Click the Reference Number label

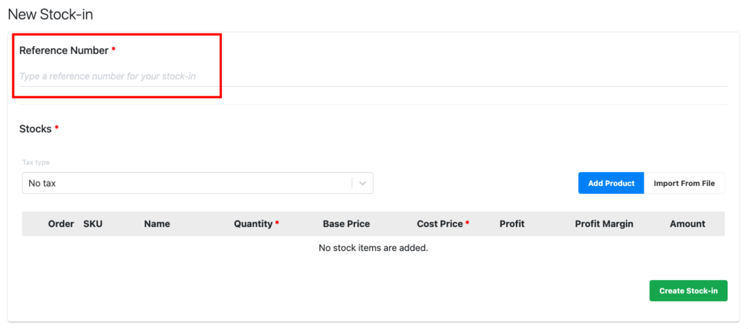(x=64, y=50)
